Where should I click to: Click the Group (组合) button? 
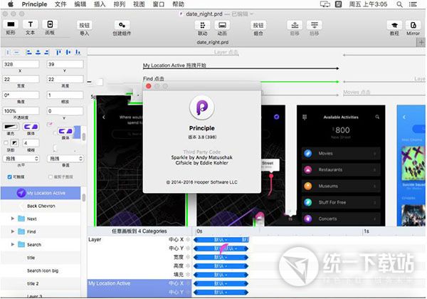point(257,25)
